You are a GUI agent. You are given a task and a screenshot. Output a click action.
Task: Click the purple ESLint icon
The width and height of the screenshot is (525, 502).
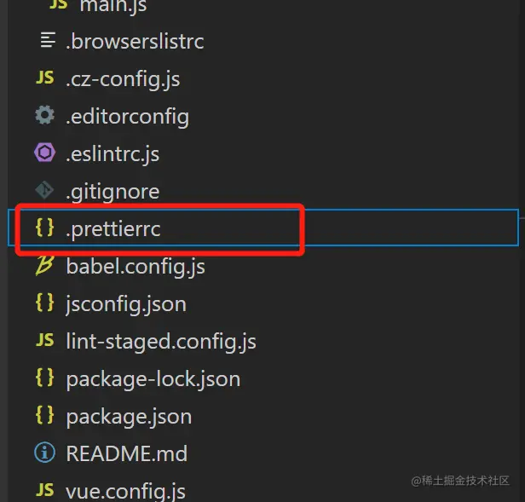(44, 153)
